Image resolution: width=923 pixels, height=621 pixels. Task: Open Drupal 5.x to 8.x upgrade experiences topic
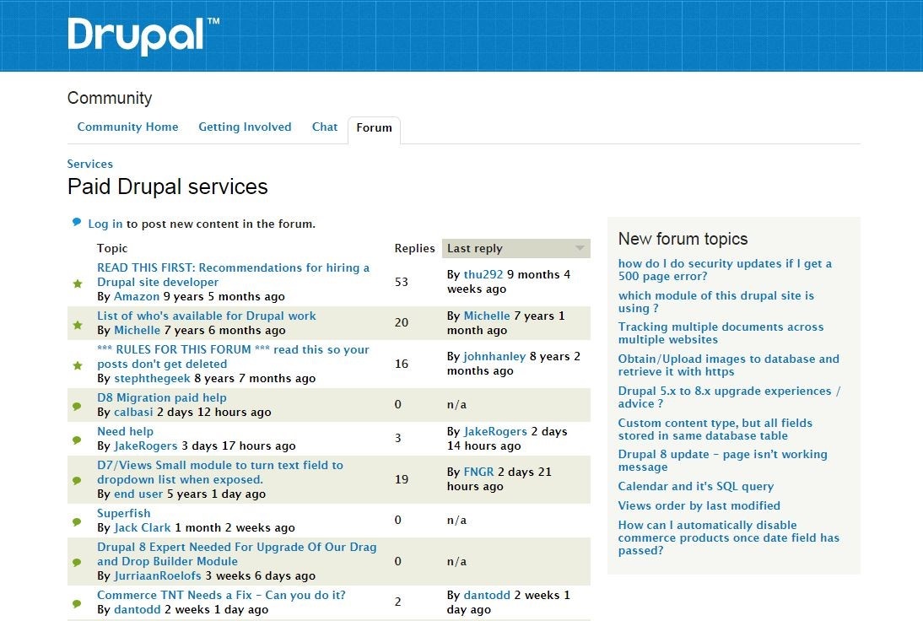[729, 397]
